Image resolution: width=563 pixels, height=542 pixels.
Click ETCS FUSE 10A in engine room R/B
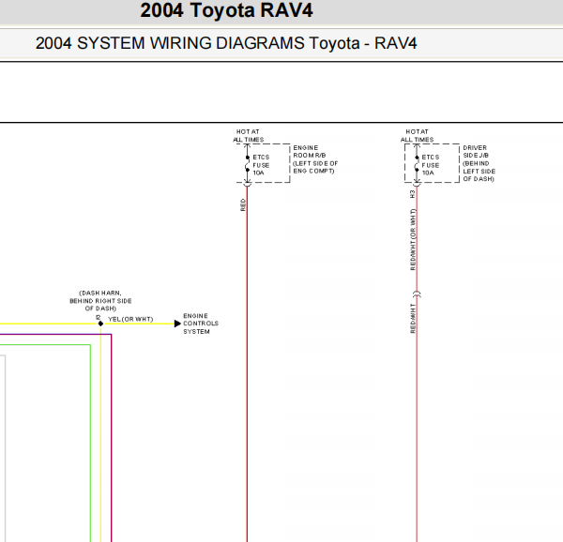click(x=261, y=165)
